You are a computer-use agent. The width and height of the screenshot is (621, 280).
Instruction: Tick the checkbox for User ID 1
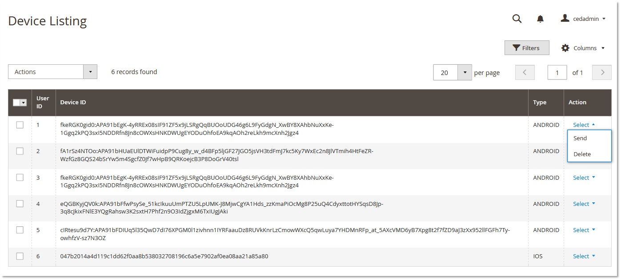point(20,125)
